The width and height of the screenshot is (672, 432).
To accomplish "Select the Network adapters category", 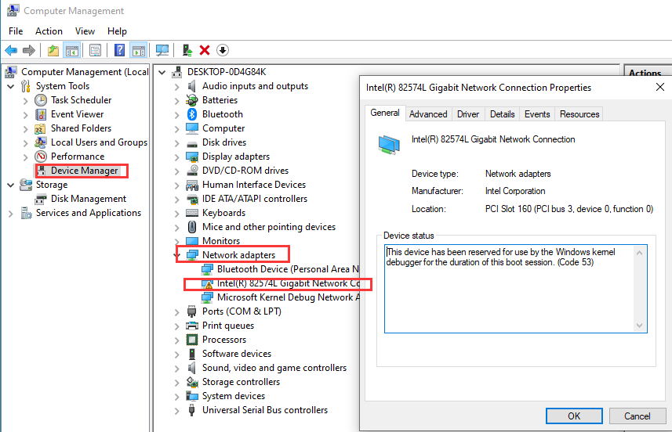I will pos(238,255).
